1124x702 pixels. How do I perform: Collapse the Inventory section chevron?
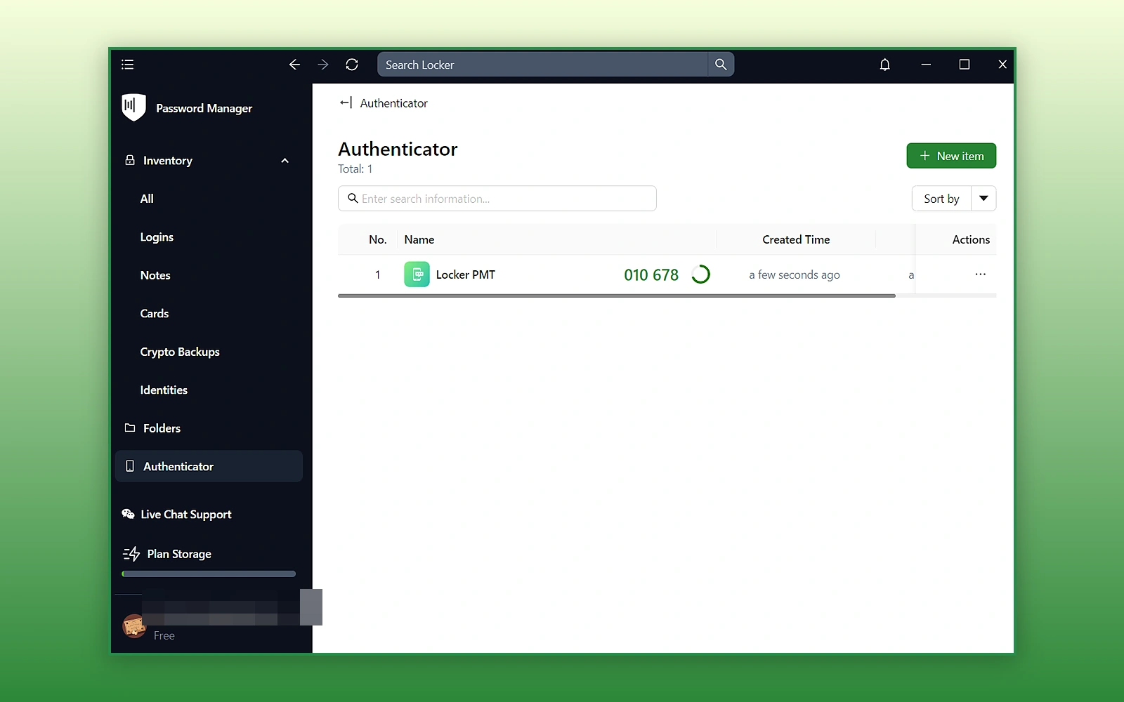285,161
